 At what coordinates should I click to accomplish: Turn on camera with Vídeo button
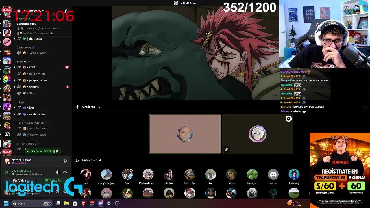20,181
